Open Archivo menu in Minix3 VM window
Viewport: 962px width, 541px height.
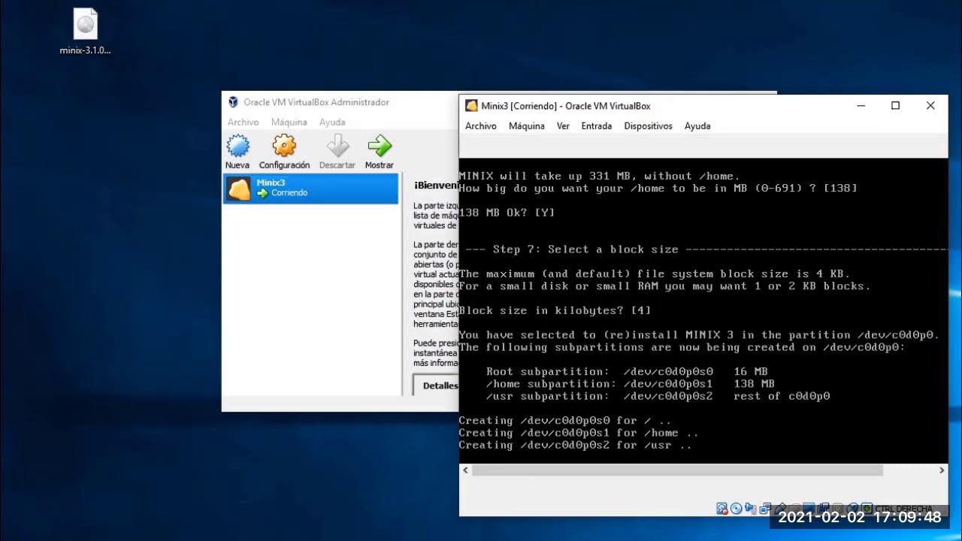(481, 126)
